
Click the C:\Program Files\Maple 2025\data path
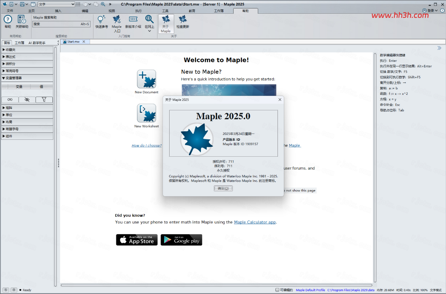click(351, 290)
